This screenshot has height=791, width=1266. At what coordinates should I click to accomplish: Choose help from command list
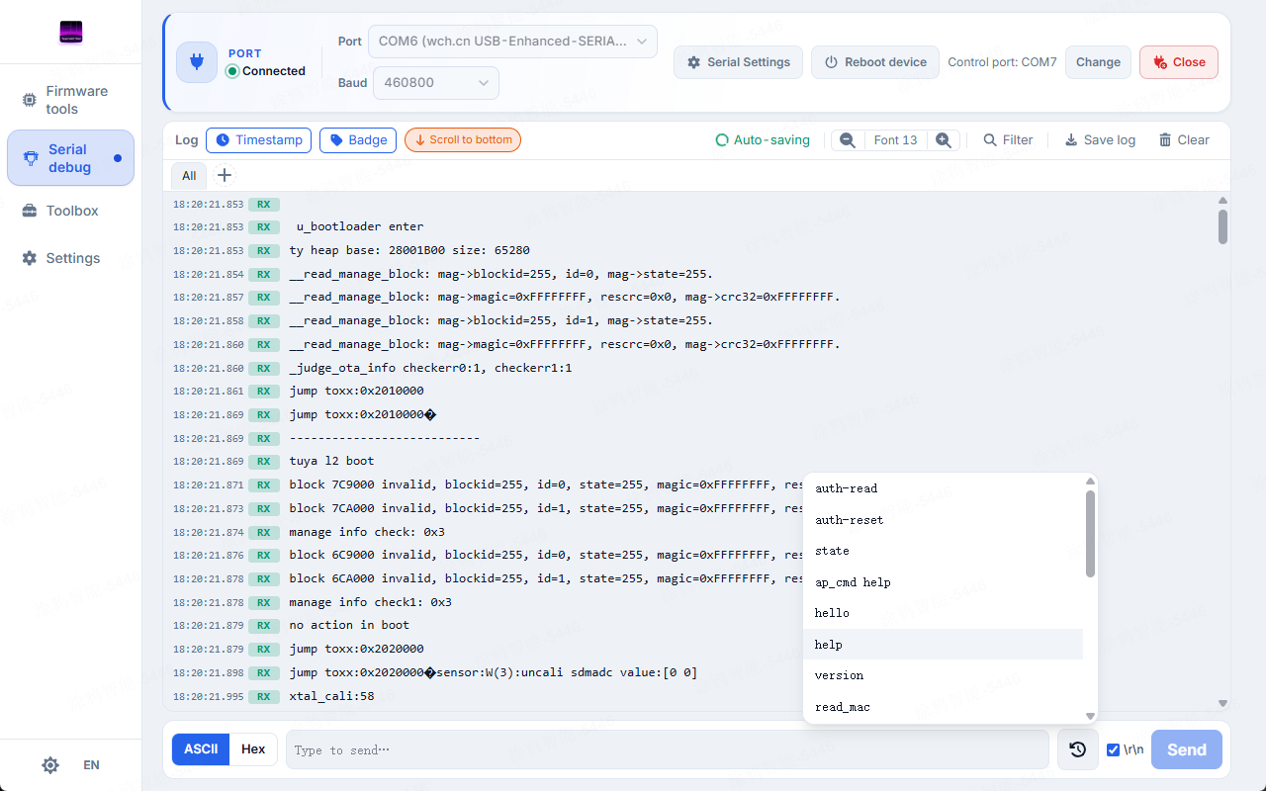tap(944, 645)
